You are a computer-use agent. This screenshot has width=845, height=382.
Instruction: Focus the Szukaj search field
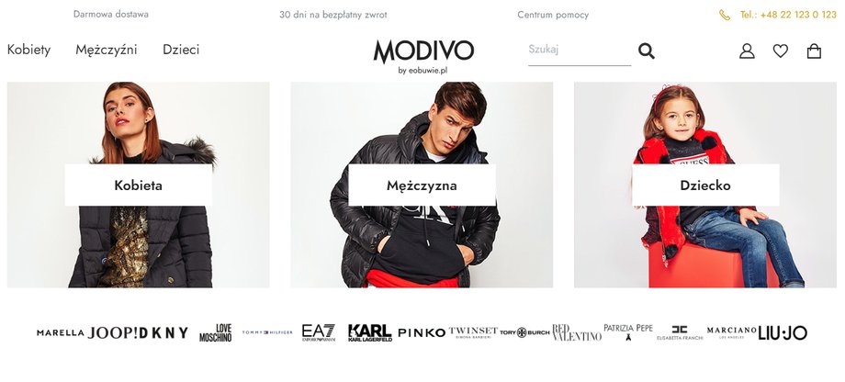point(580,51)
